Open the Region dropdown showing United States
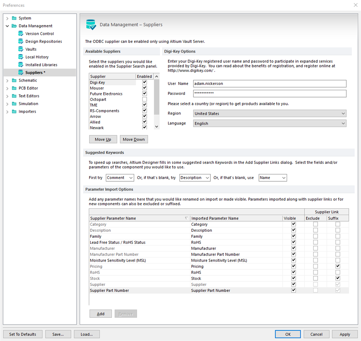Viewport: 361px width, 341px height. click(270, 113)
